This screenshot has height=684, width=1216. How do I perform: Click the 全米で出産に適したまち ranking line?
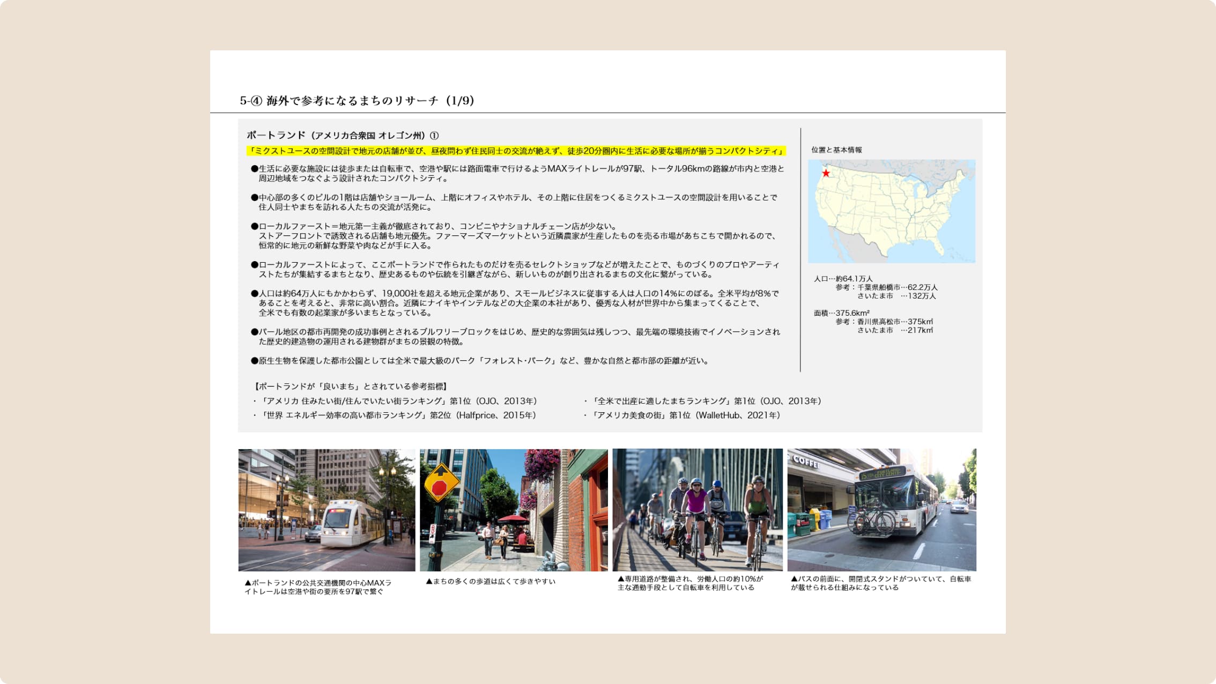point(705,401)
